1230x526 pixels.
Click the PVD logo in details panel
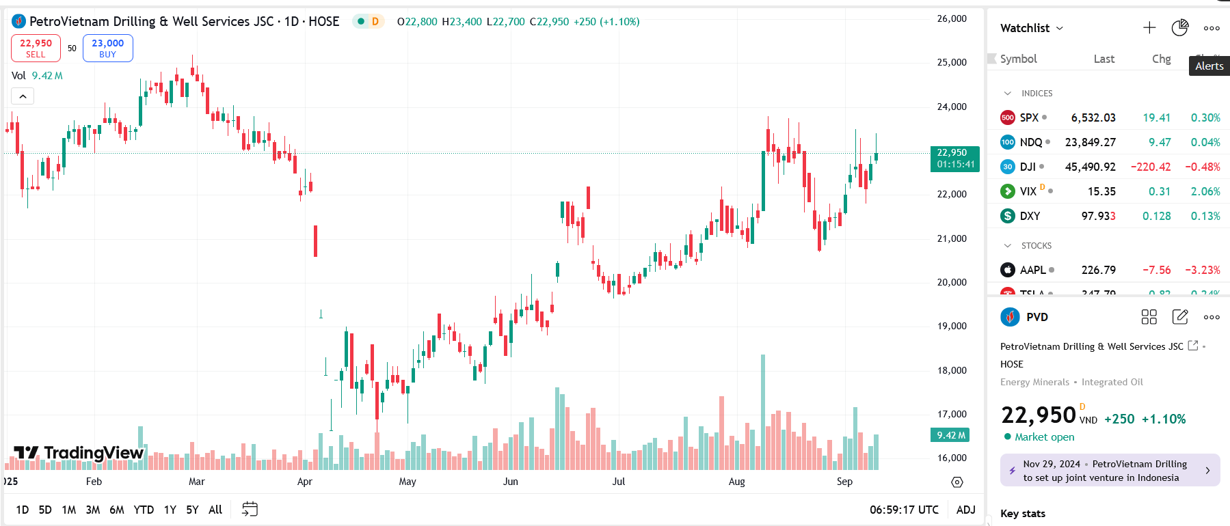coord(1010,317)
